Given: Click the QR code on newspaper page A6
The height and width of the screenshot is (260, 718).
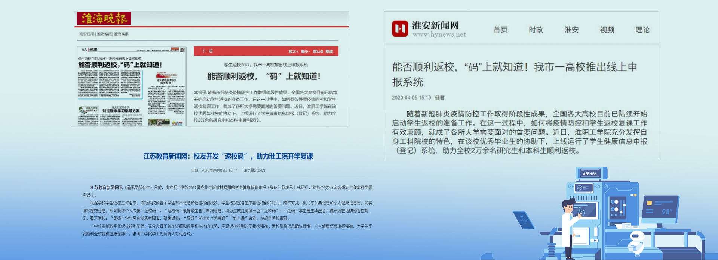Looking at the screenshot, I should coord(182,50).
